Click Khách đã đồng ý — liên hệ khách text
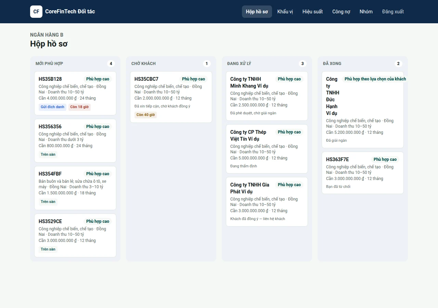Image resolution: width=438 pixels, height=308 pixels. tap(258, 219)
